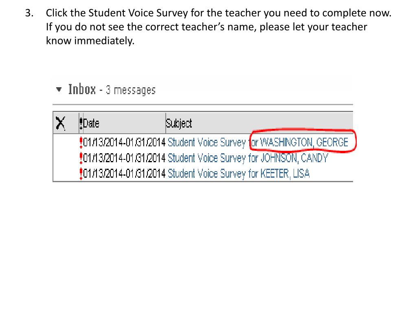The height and width of the screenshot is (313, 417).
Task: Click the priority exclamation column header
Action: point(81,123)
